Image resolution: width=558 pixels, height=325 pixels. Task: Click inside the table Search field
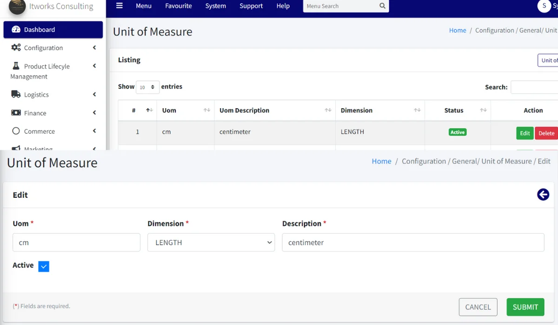(x=534, y=87)
